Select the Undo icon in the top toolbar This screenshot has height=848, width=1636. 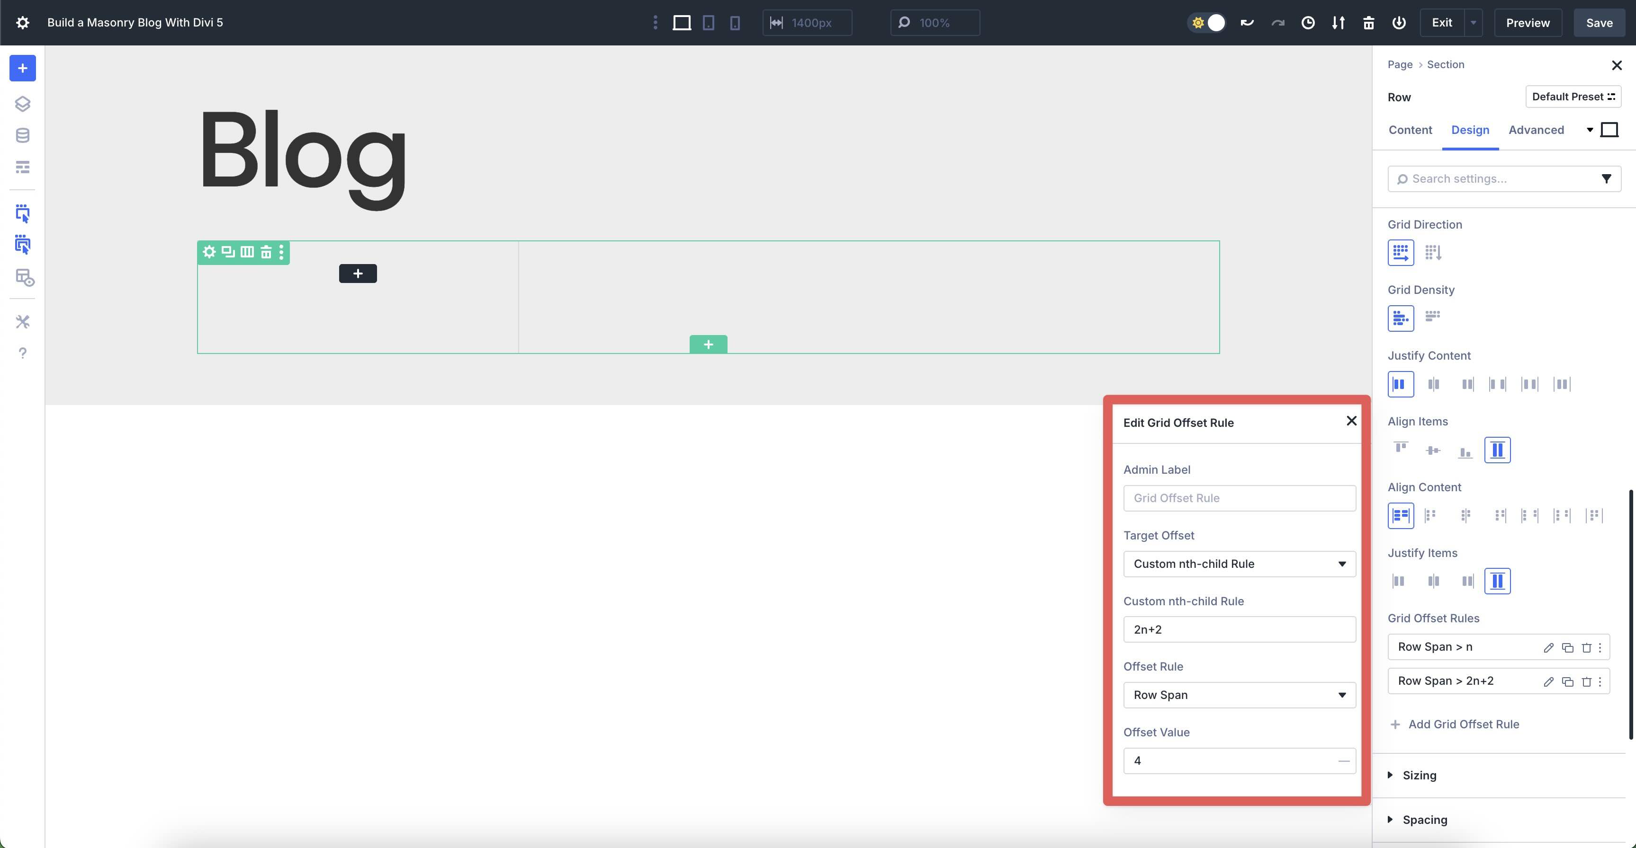[x=1247, y=22]
